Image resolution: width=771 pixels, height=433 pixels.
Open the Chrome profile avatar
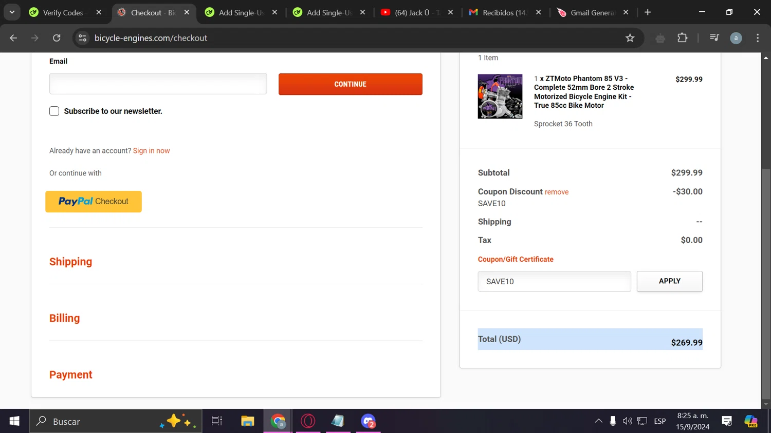click(x=736, y=38)
